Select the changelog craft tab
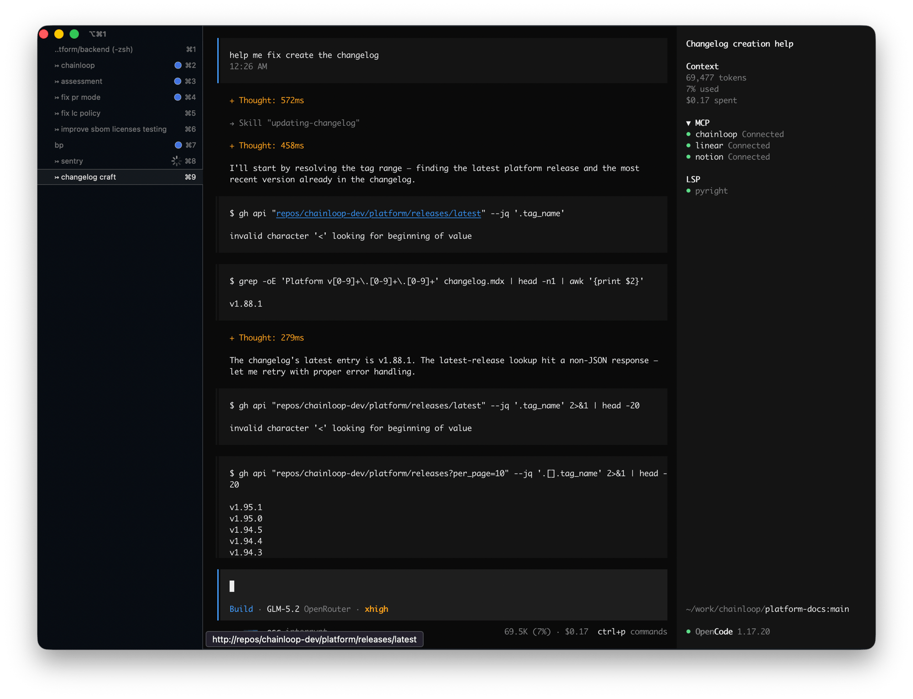 120,177
